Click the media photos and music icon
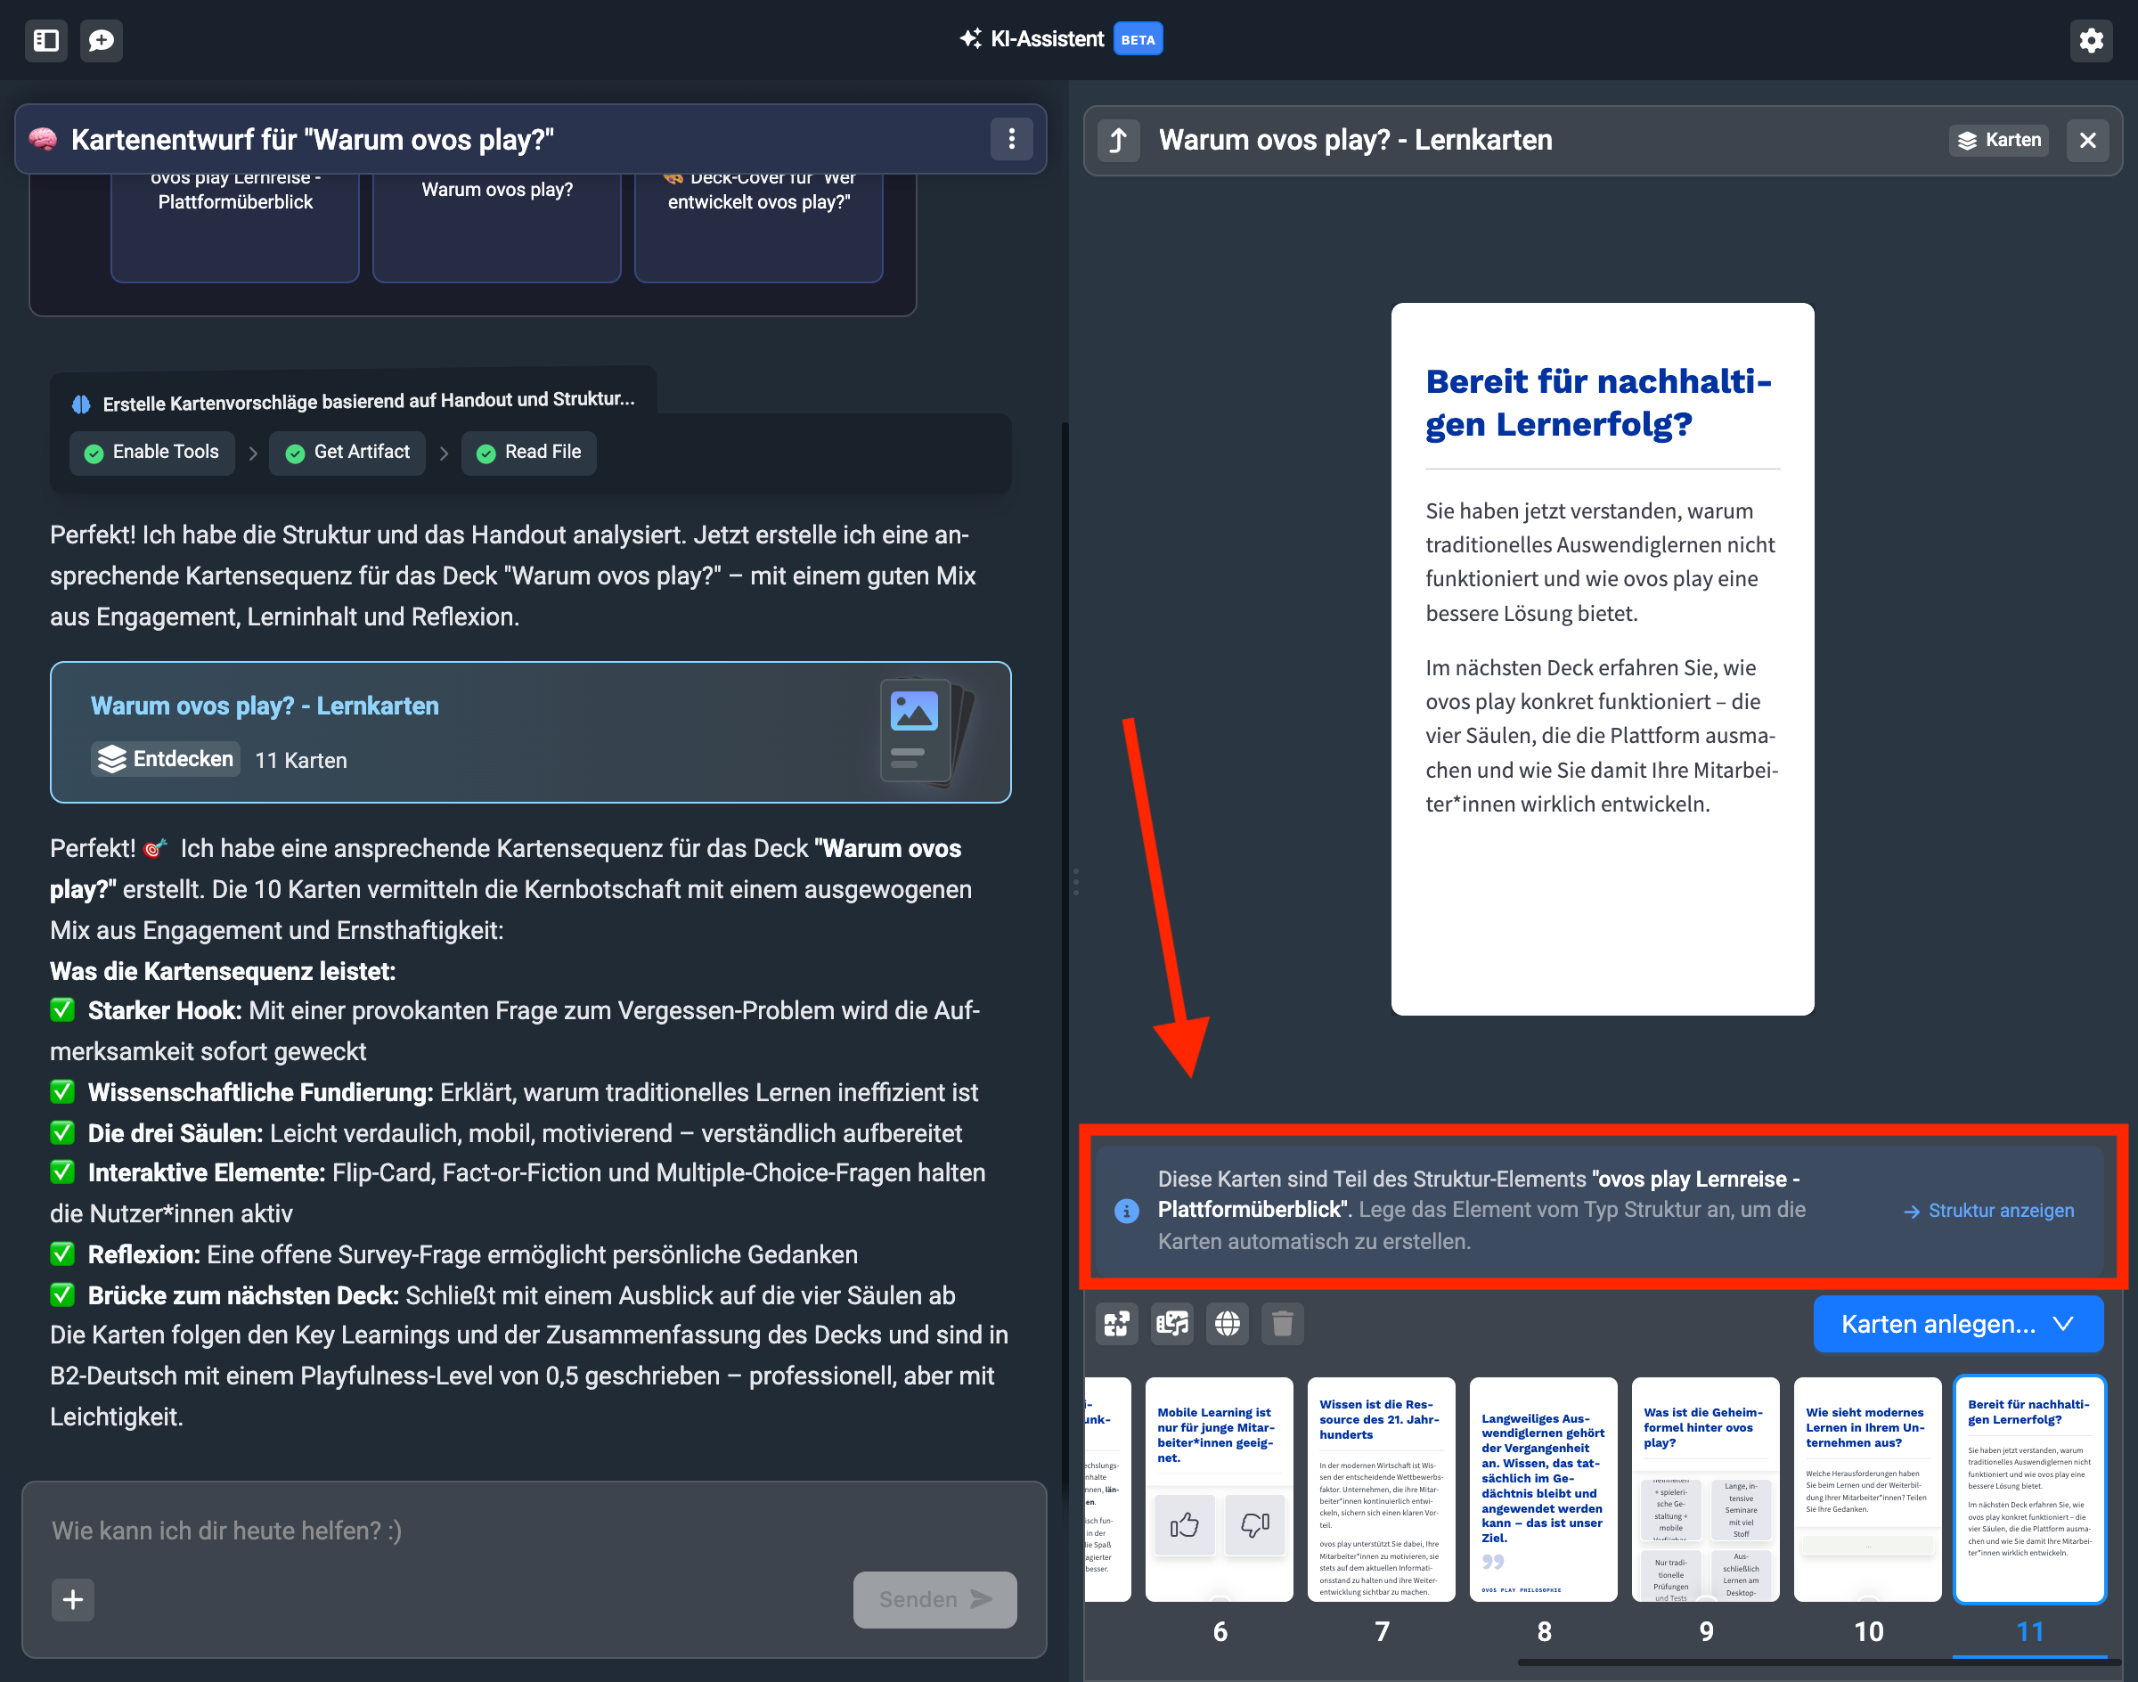Image resolution: width=2138 pixels, height=1682 pixels. [x=1172, y=1324]
